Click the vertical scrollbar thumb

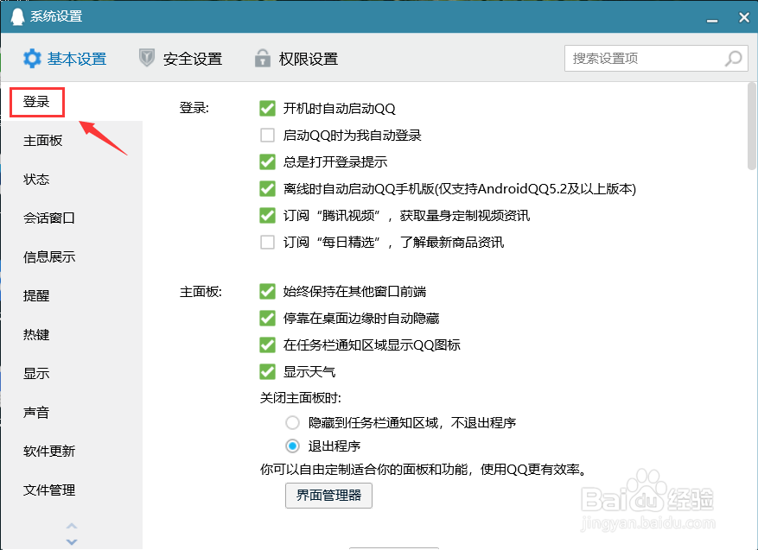click(752, 127)
